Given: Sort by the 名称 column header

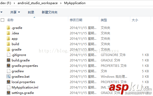Looking at the screenshot, I should (10, 20).
